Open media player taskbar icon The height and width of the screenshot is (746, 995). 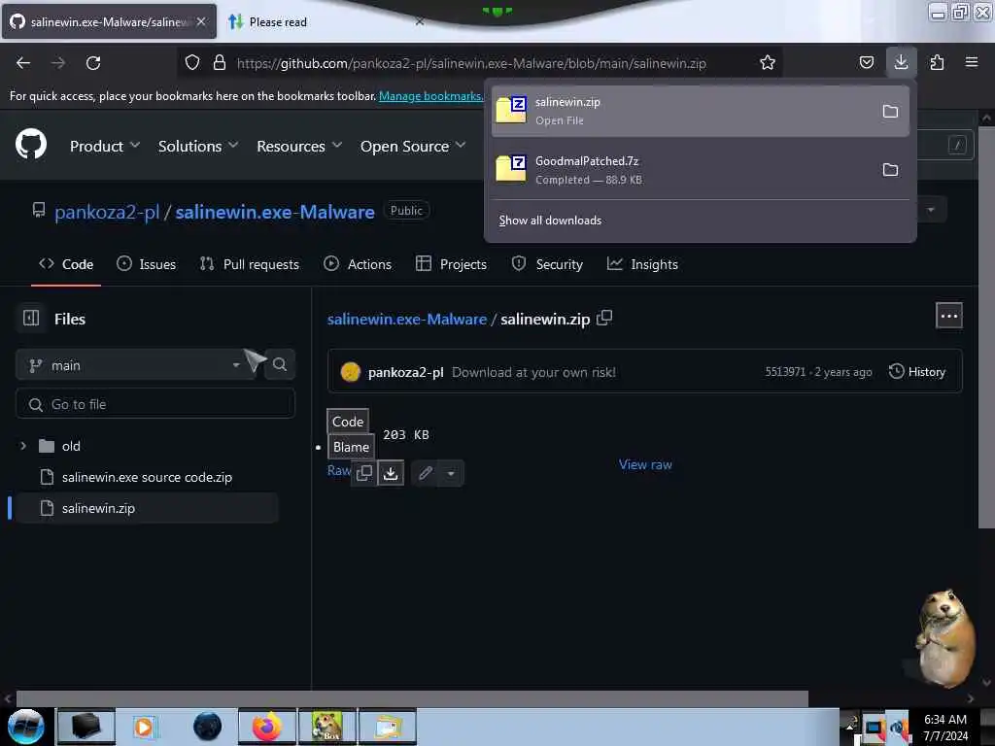(x=144, y=727)
